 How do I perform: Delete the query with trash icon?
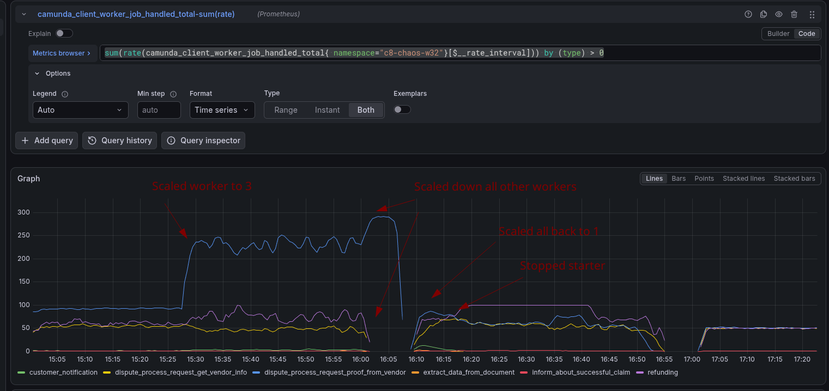tap(794, 14)
